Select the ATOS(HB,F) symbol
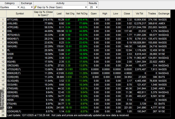 coord(14,69)
